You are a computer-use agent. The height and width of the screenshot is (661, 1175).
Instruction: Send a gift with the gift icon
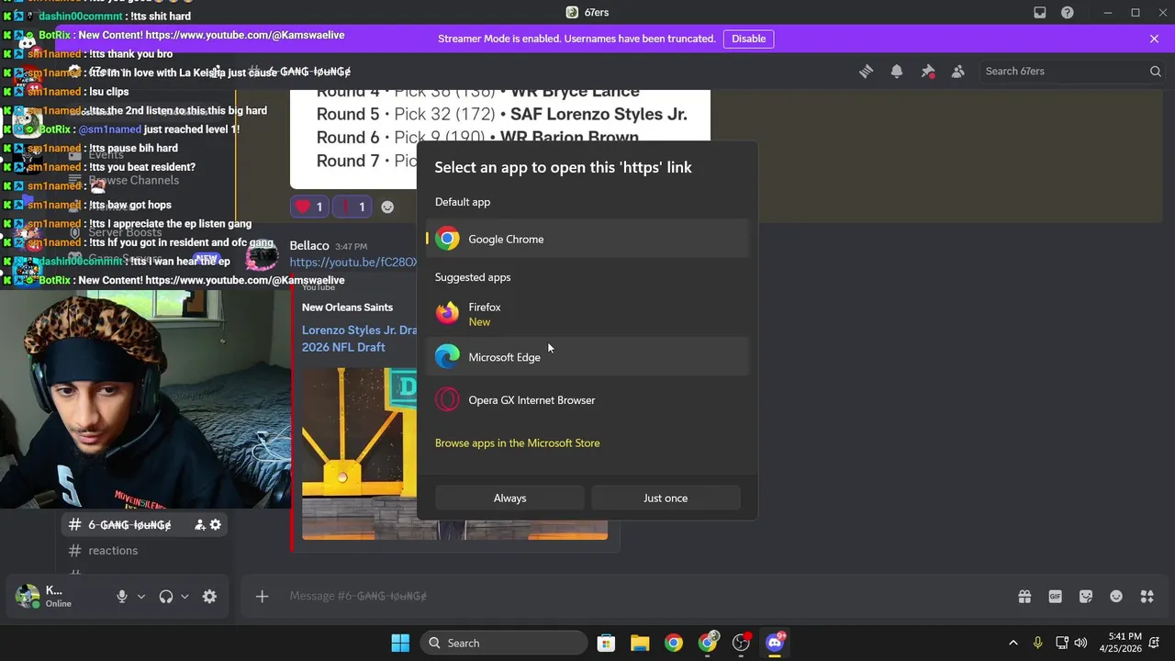[1024, 596]
